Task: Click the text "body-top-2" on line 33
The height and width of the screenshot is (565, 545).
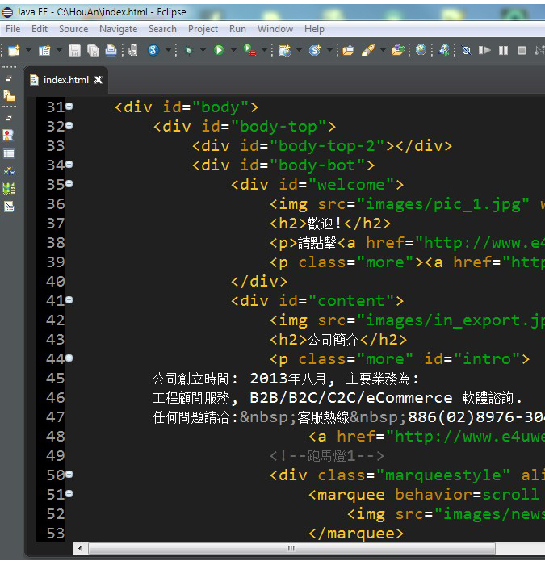Action: (327, 146)
